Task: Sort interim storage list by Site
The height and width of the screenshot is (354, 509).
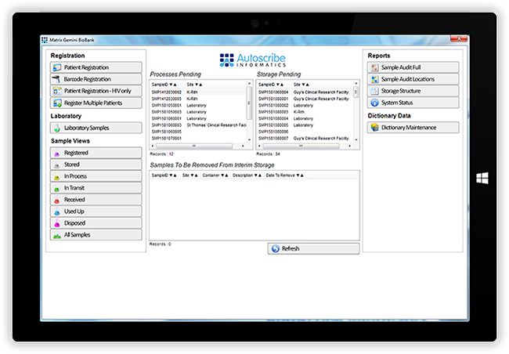Action: coord(190,175)
